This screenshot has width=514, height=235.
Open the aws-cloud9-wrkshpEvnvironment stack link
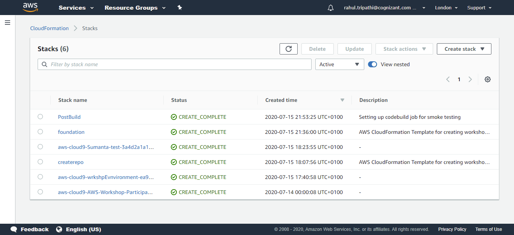point(106,177)
